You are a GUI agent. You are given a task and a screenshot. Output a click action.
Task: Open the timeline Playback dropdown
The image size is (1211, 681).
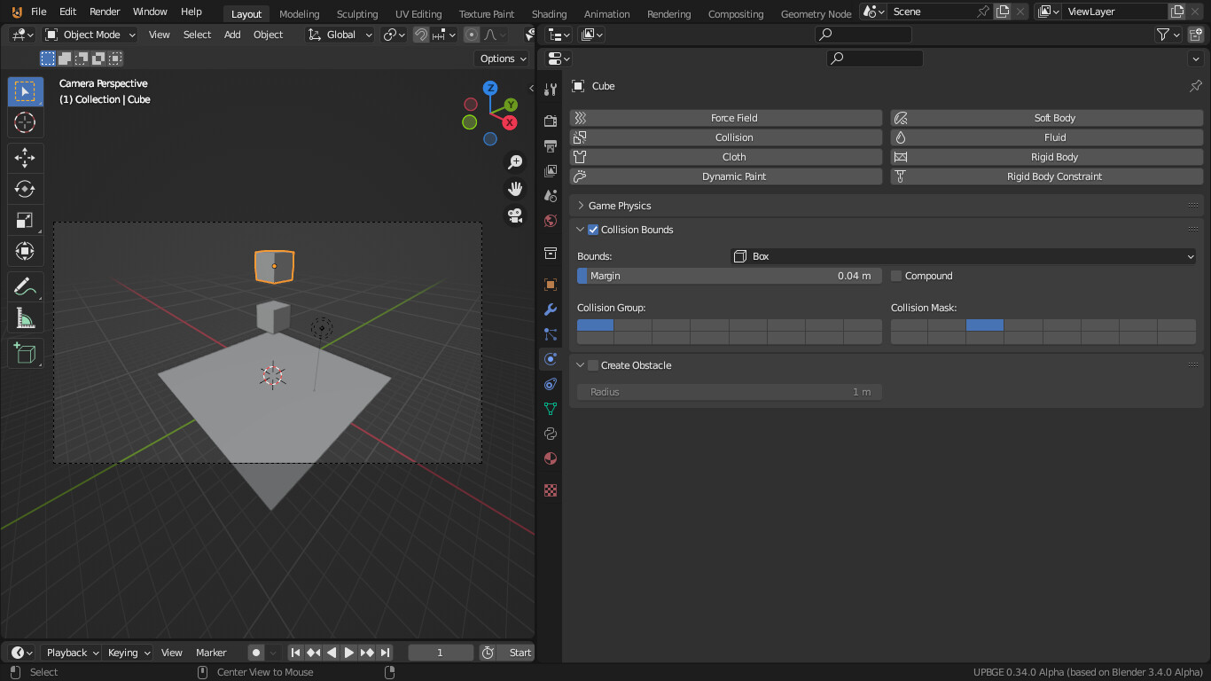tap(71, 653)
